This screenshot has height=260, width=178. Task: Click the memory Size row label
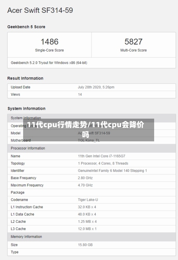pyautogui.click(x=14, y=245)
